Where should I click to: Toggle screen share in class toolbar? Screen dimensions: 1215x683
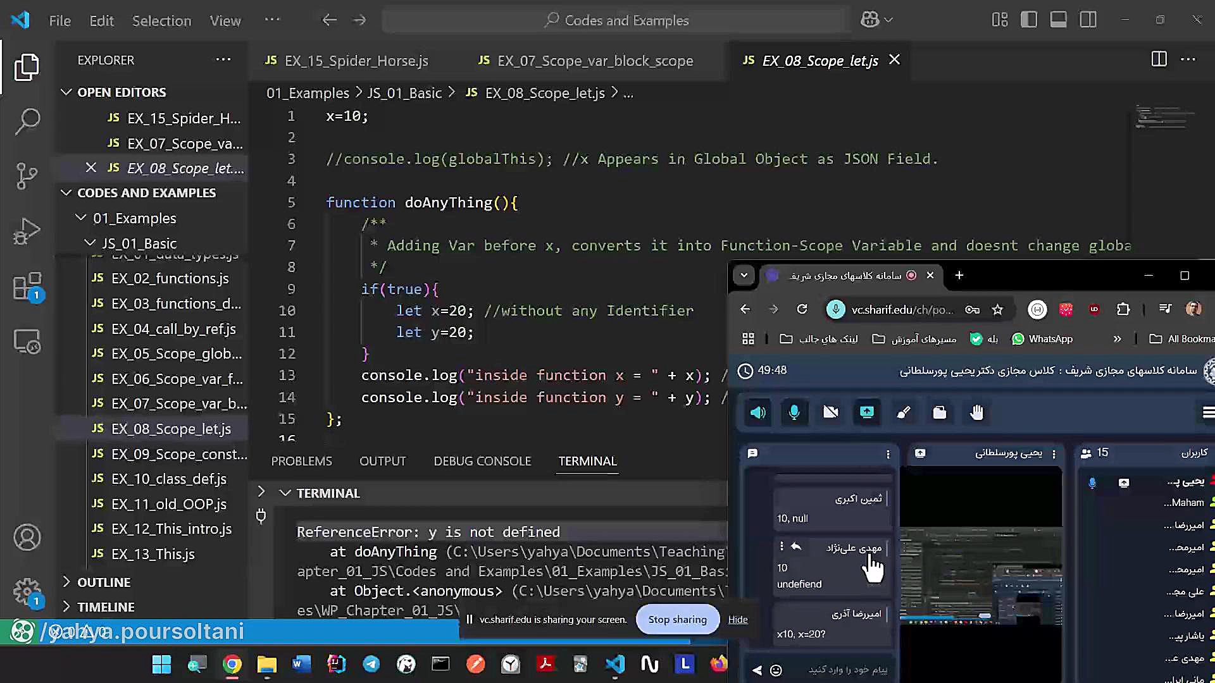coord(867,413)
